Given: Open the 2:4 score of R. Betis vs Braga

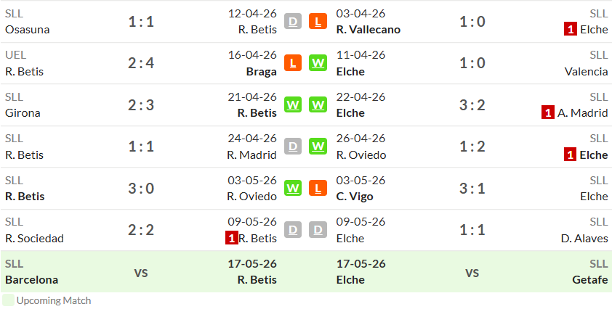Looking at the screenshot, I should [x=141, y=63].
